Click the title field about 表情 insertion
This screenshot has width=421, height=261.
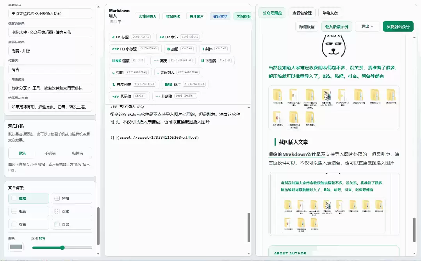[x=50, y=13]
